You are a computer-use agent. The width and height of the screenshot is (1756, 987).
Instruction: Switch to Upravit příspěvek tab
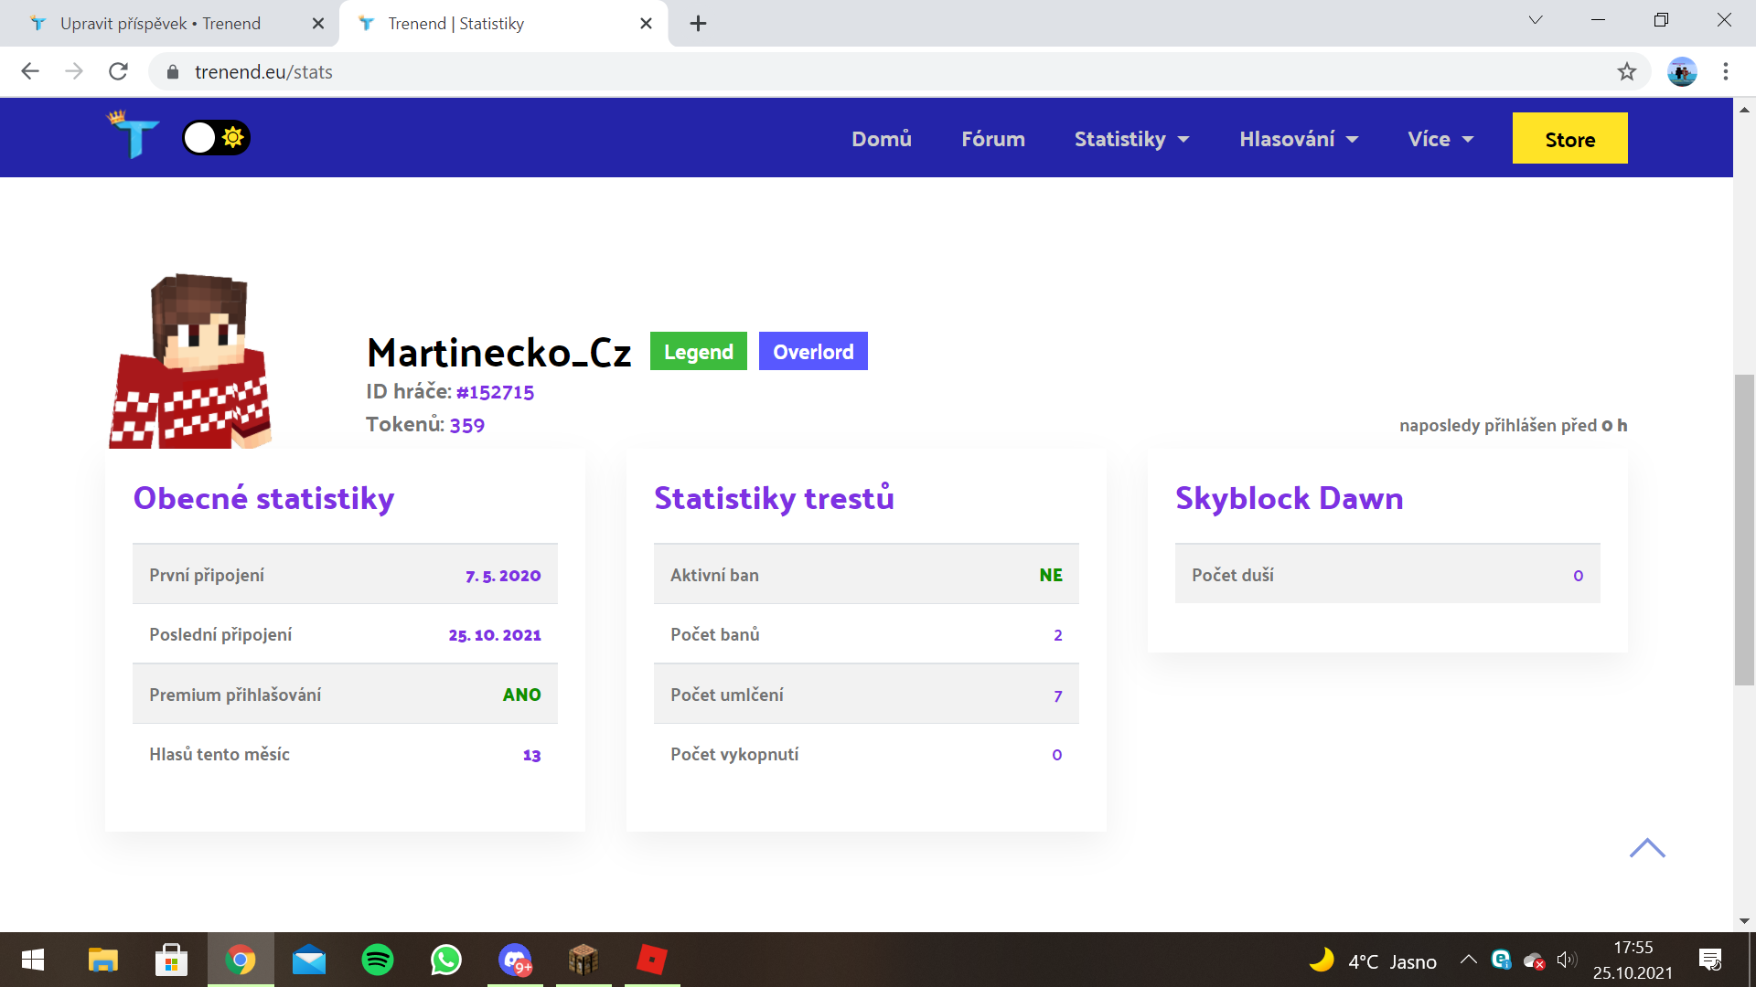pyautogui.click(x=161, y=24)
